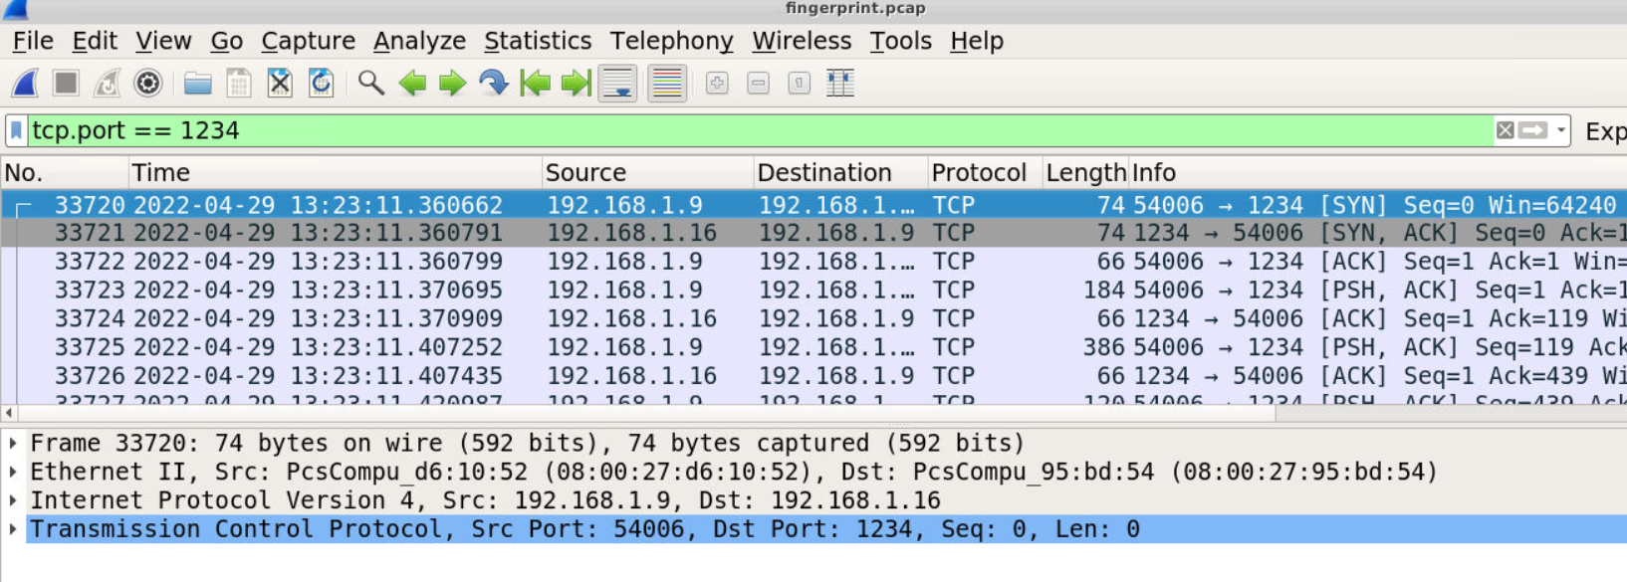Select packet 33721 SYN, ACK row

(x=813, y=233)
